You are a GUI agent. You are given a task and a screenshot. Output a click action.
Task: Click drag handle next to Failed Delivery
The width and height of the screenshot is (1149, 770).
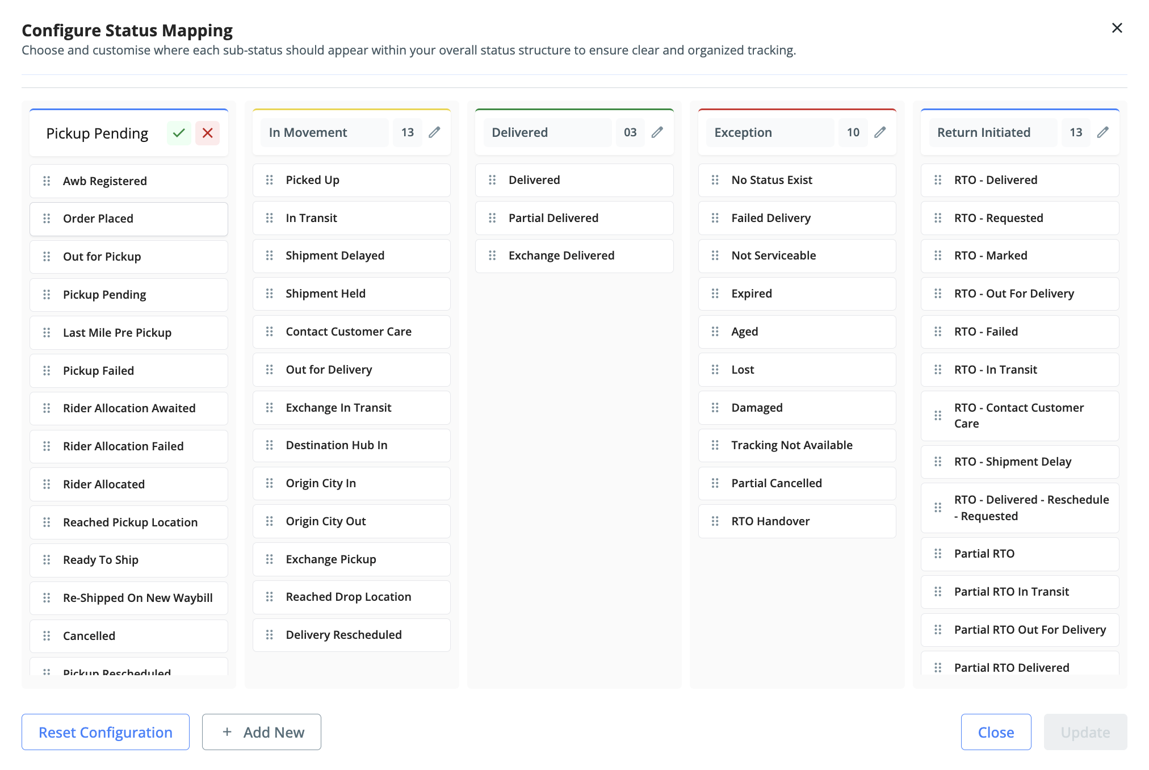click(715, 218)
